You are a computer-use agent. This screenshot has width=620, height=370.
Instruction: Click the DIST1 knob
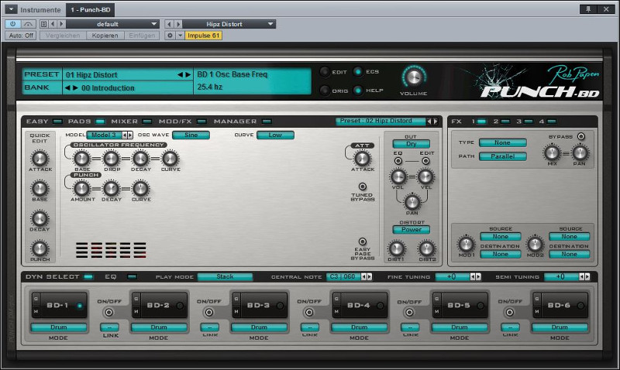396,248
